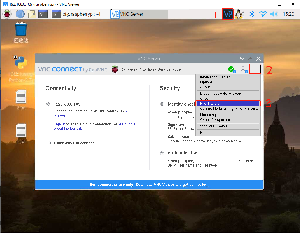
Task: Open the VNC Server hamburger menu
Action: pyautogui.click(x=255, y=69)
